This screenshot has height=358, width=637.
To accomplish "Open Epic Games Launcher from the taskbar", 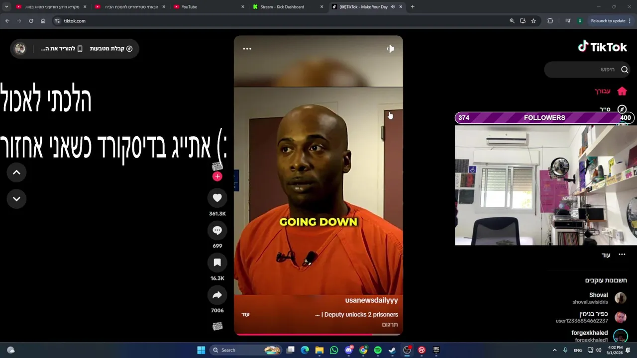I will coord(436,350).
